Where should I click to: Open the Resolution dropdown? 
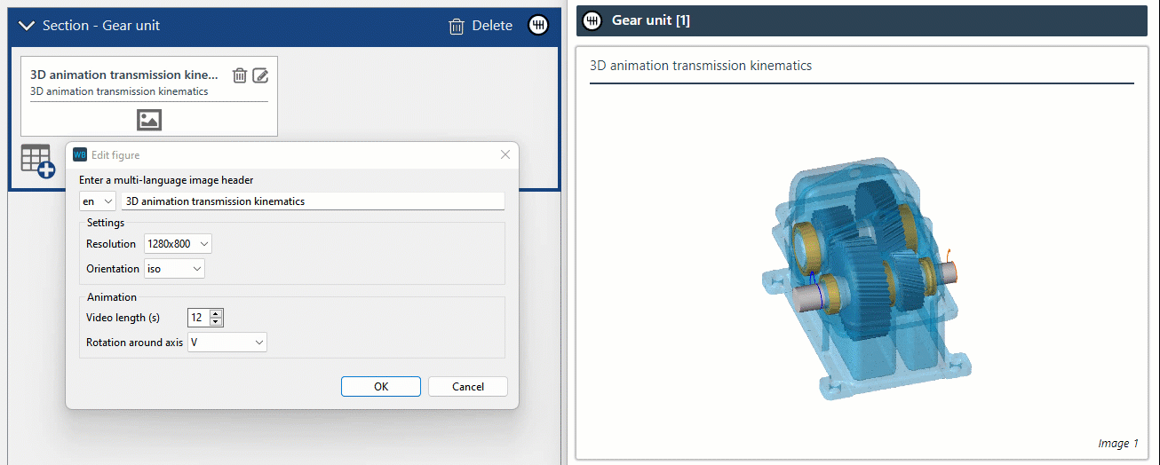[178, 243]
